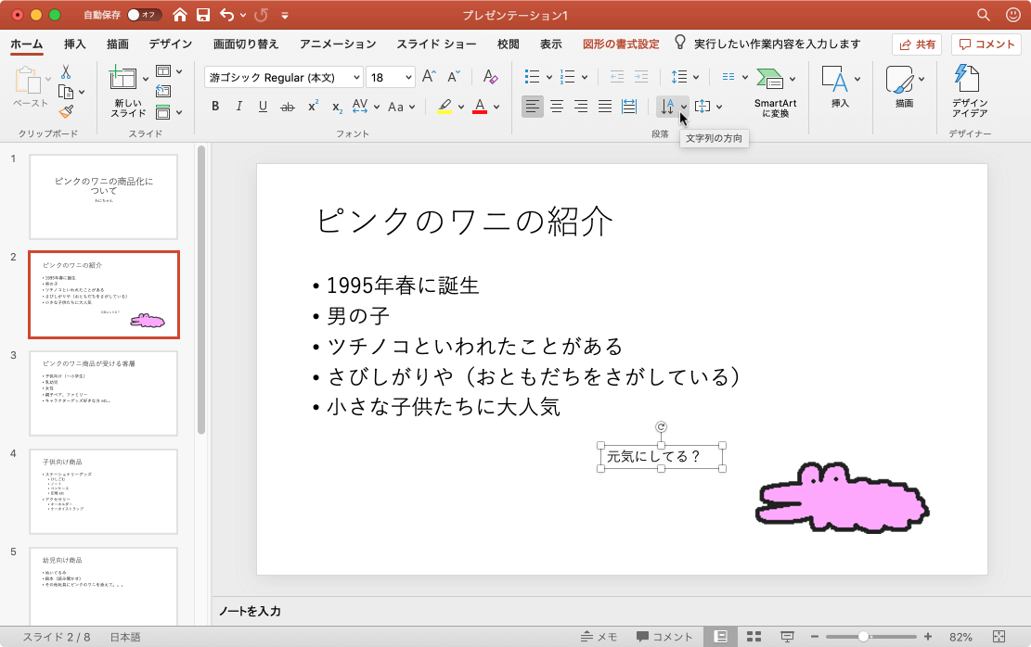This screenshot has width=1031, height=647.
Task: Click the 共有 button
Action: [916, 44]
